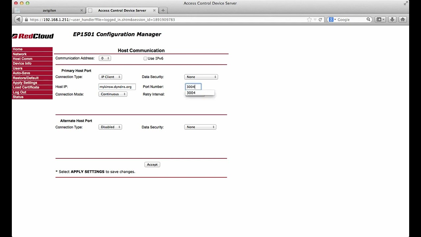Go back with the browser back arrow
421x237 pixels.
[18, 20]
